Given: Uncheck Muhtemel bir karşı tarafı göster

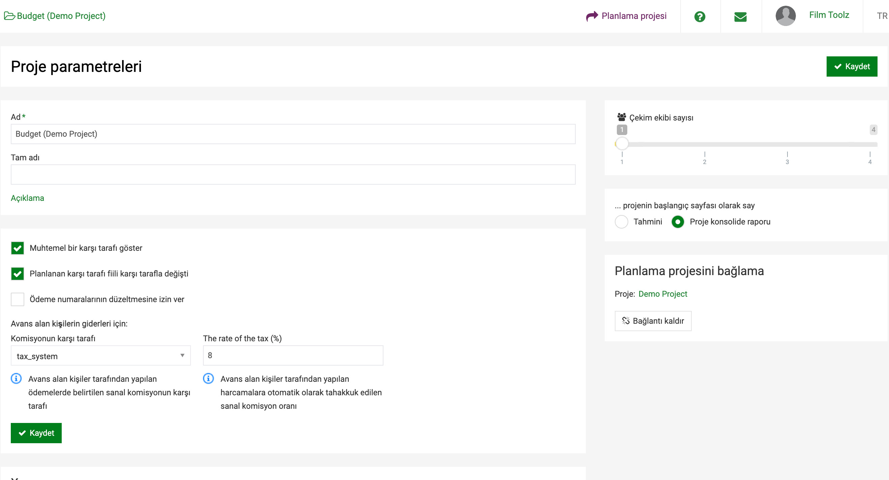Looking at the screenshot, I should point(17,248).
